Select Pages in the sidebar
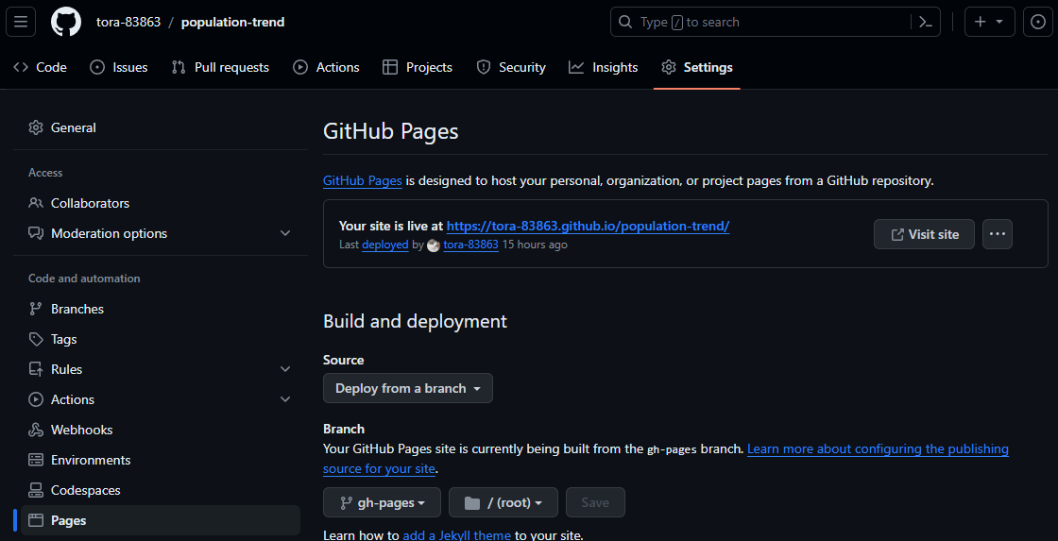 161,521
